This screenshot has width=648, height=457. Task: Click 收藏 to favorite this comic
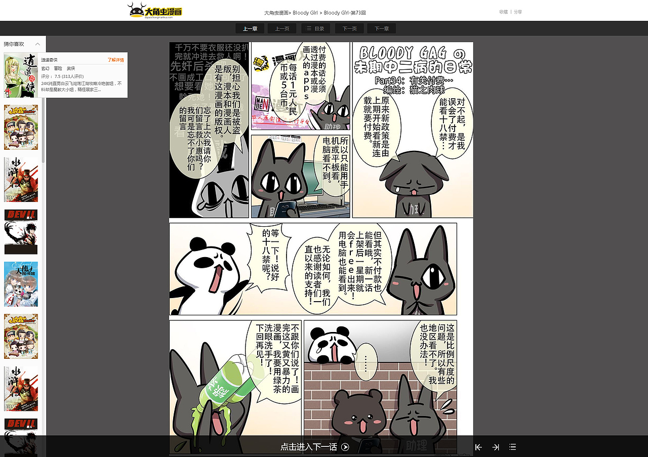tap(503, 12)
